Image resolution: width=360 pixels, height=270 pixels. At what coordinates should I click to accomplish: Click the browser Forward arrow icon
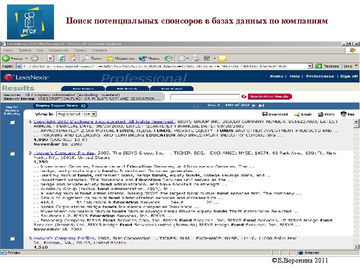[34, 58]
